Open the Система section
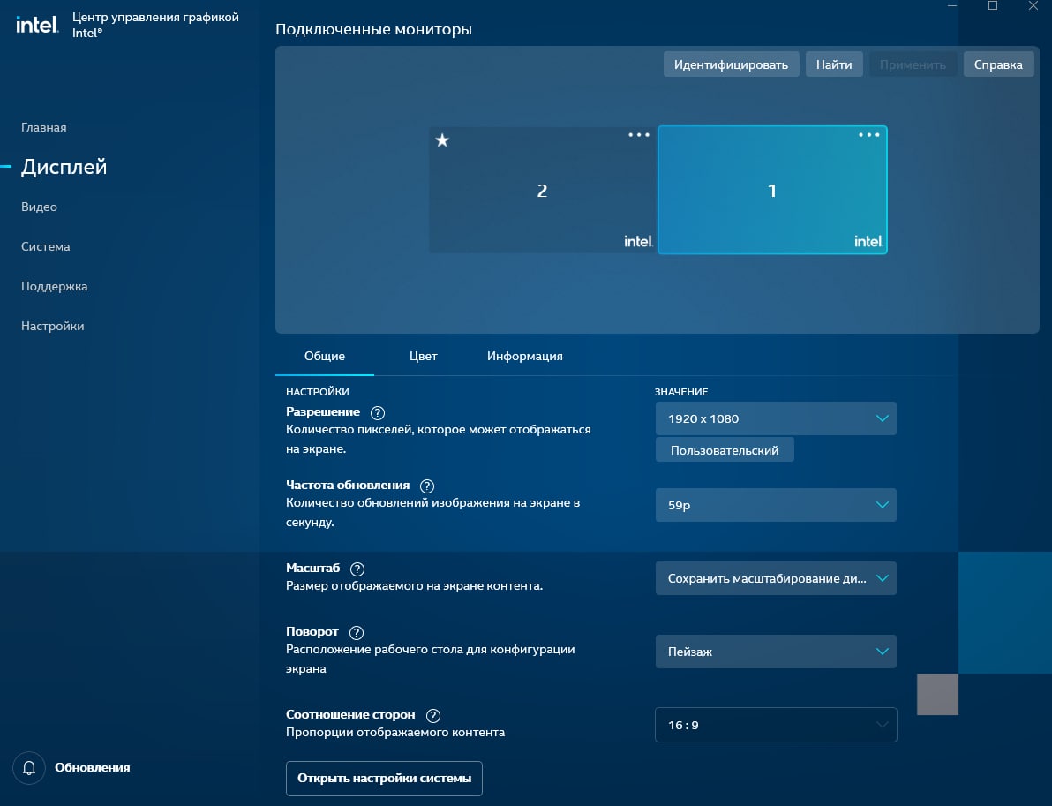Image resolution: width=1052 pixels, height=806 pixels. (46, 246)
